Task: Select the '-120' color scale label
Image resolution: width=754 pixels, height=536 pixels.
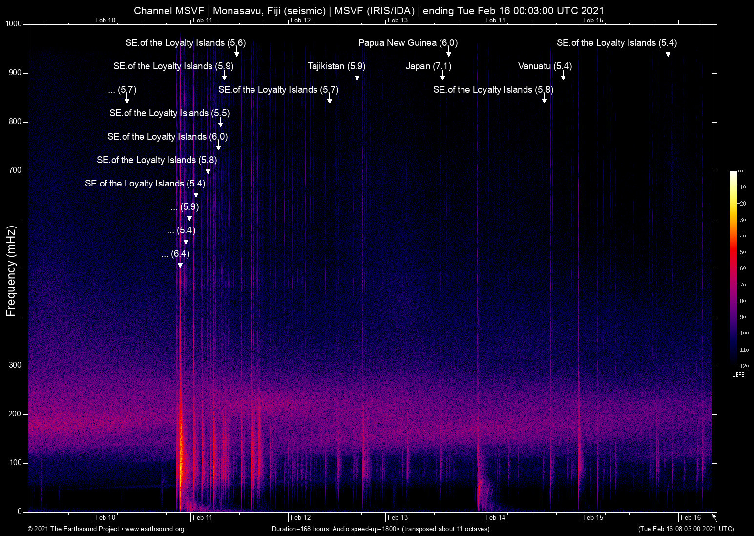Action: pos(743,366)
